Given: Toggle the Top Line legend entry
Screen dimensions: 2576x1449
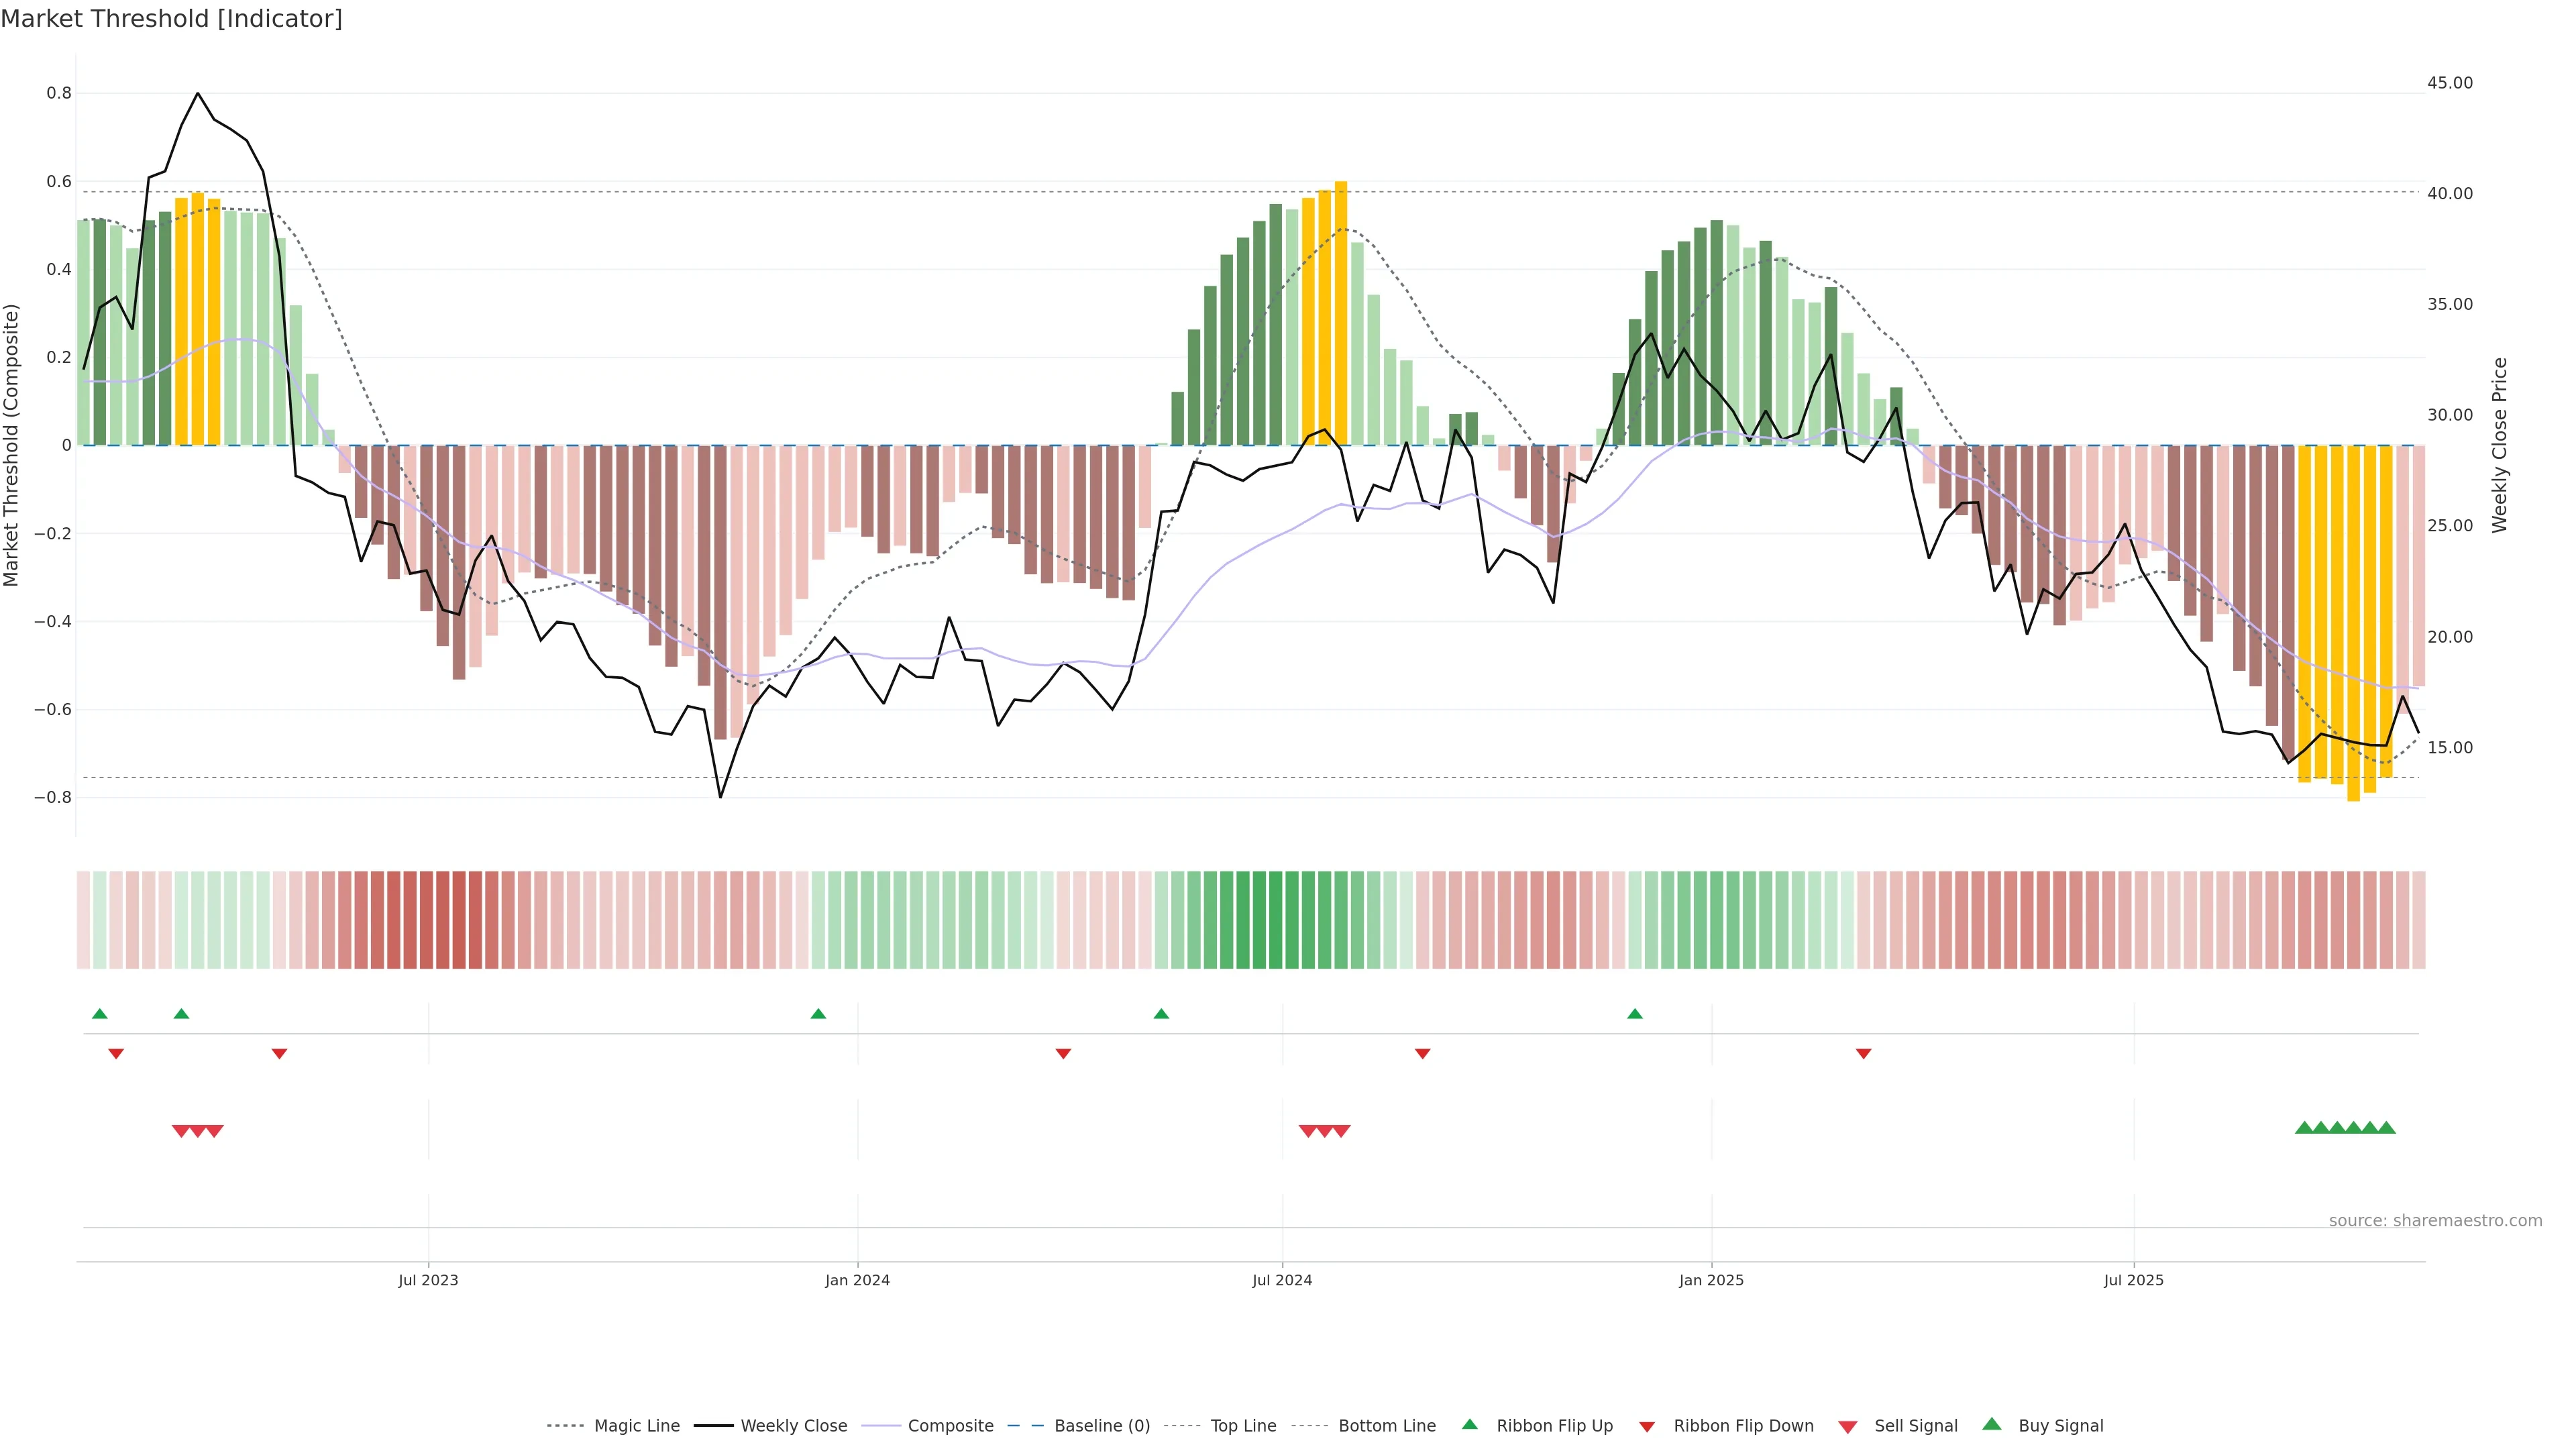Looking at the screenshot, I should tap(1243, 1426).
